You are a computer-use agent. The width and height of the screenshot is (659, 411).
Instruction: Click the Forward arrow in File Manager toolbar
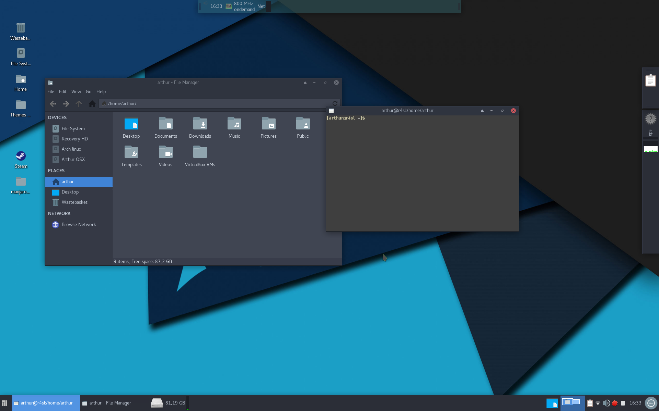(66, 103)
